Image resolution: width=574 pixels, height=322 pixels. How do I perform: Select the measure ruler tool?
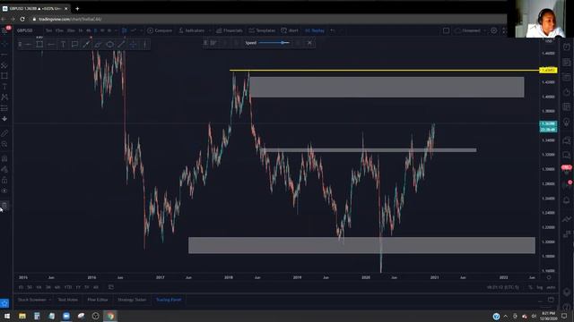[x=4, y=133]
